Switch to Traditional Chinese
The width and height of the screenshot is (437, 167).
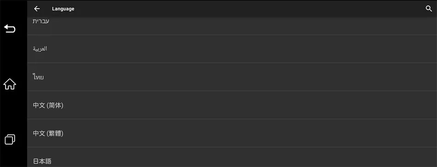pyautogui.click(x=232, y=133)
